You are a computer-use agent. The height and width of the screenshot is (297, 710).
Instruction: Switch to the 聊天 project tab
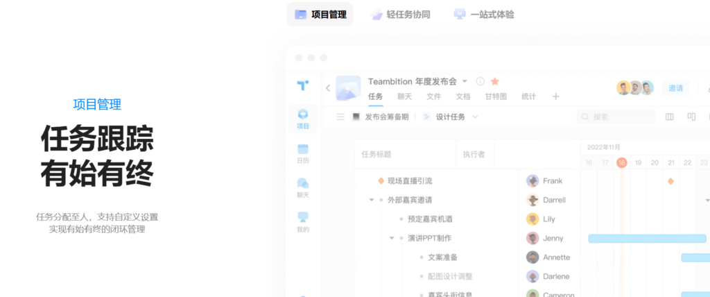pos(404,96)
